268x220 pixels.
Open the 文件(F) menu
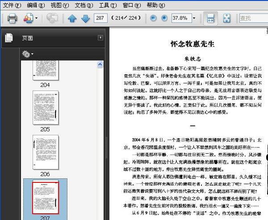pos(12,5)
